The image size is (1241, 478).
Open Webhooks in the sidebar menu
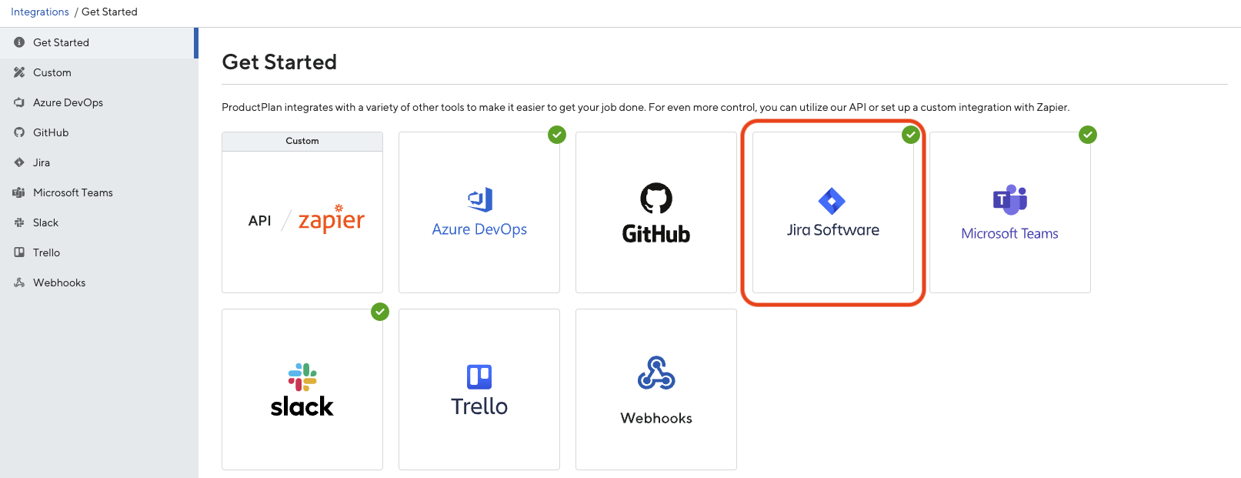(99, 282)
